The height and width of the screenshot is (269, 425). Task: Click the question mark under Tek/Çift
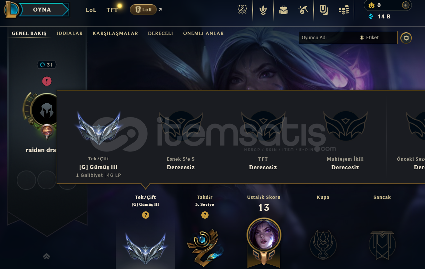146,215
